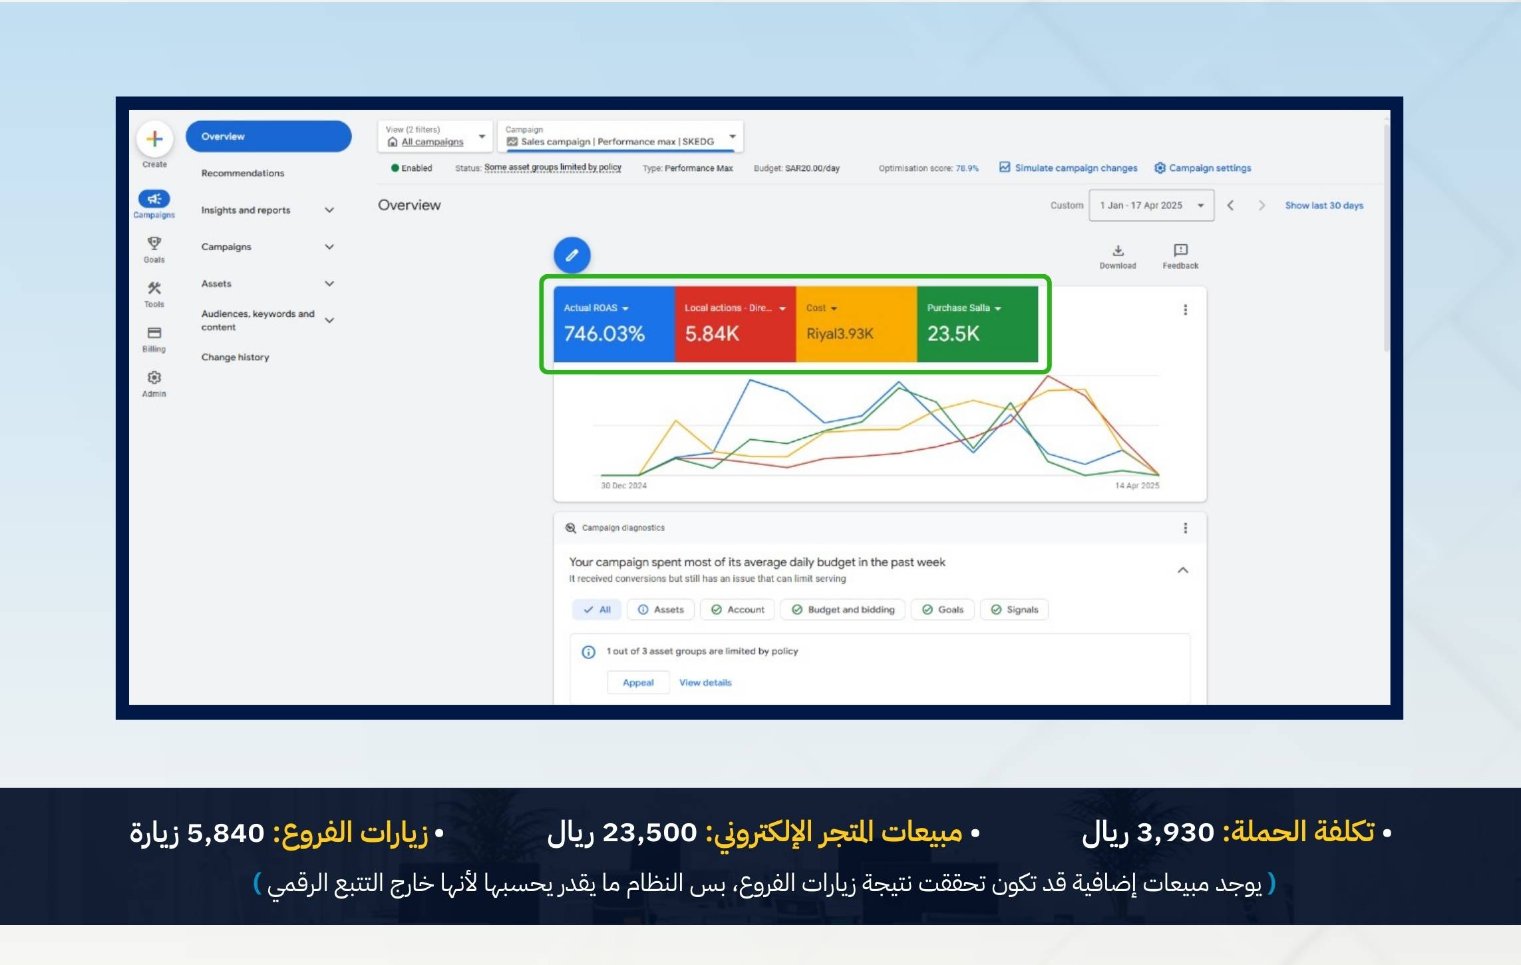1521x965 pixels.
Task: Select the Overview menu item
Action: coord(268,136)
